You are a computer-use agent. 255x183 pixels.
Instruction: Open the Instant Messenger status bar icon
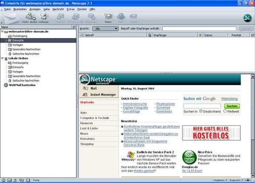pyautogui.click(x=15, y=180)
